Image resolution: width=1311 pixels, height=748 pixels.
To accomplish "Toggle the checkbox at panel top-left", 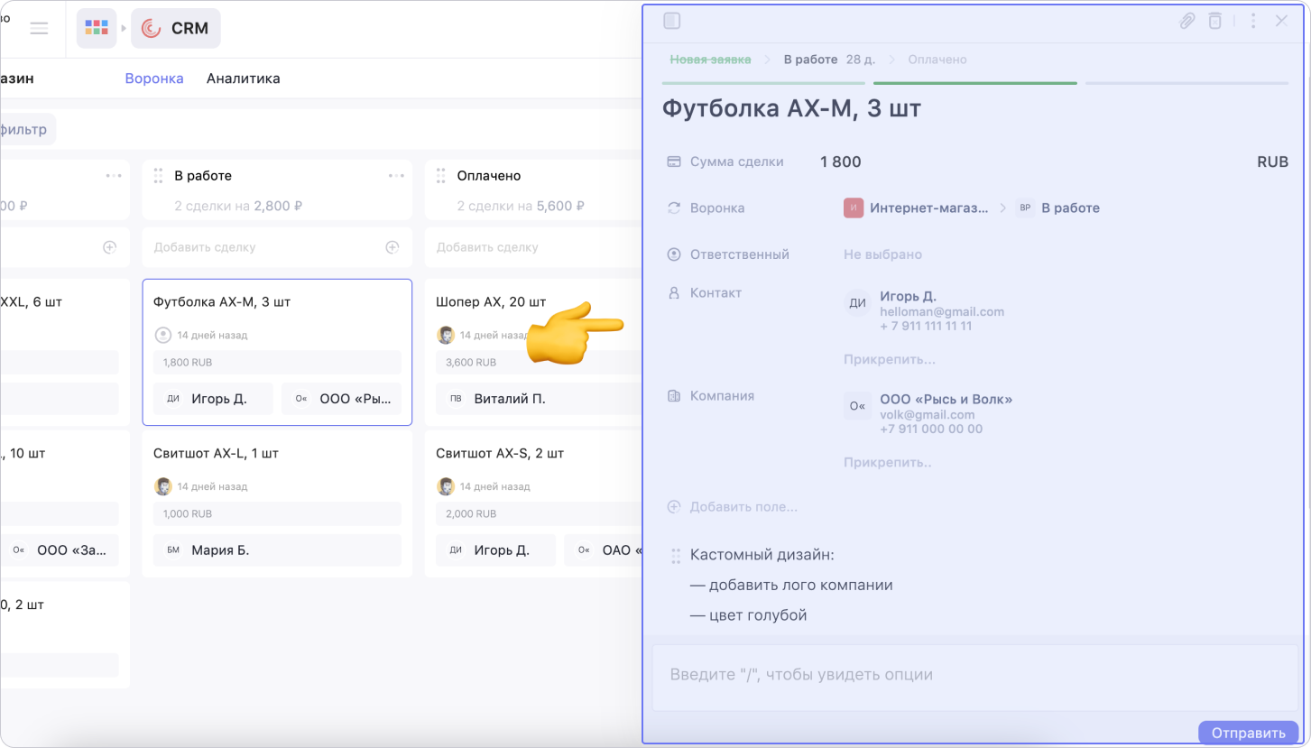I will tap(672, 21).
